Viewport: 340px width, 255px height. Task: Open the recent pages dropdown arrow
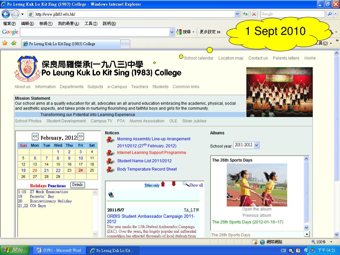click(22, 15)
